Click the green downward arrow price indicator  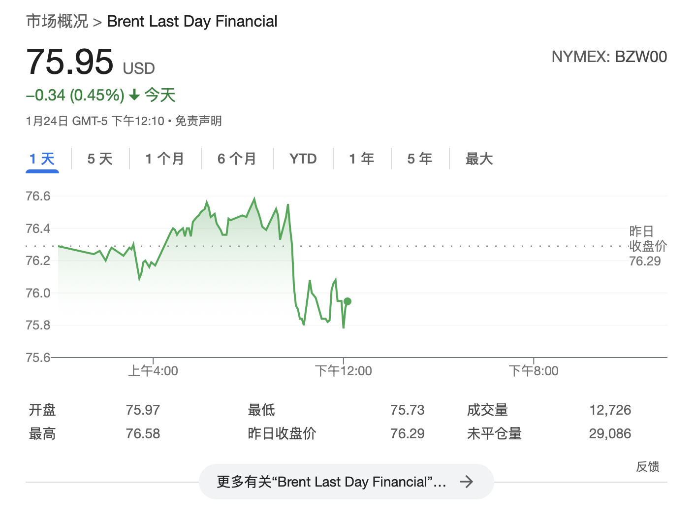[x=133, y=95]
